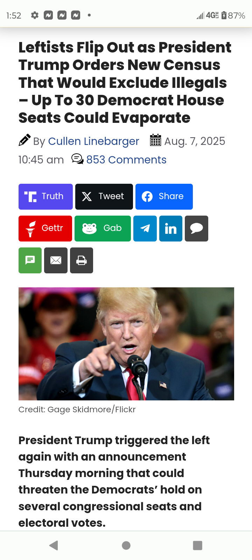Tap the Android back navigation button

click(x=54, y=545)
